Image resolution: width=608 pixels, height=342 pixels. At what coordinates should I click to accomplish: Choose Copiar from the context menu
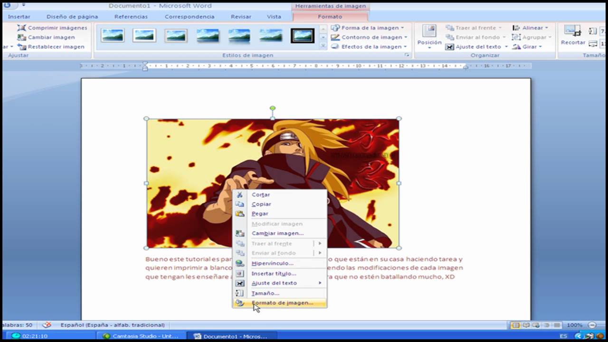coord(279,204)
